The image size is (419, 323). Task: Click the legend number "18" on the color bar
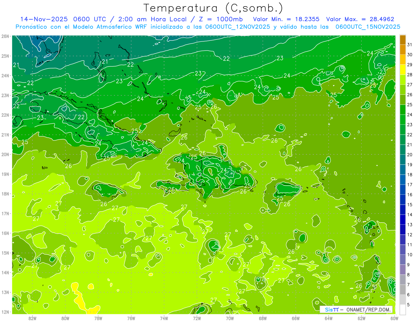click(410, 175)
